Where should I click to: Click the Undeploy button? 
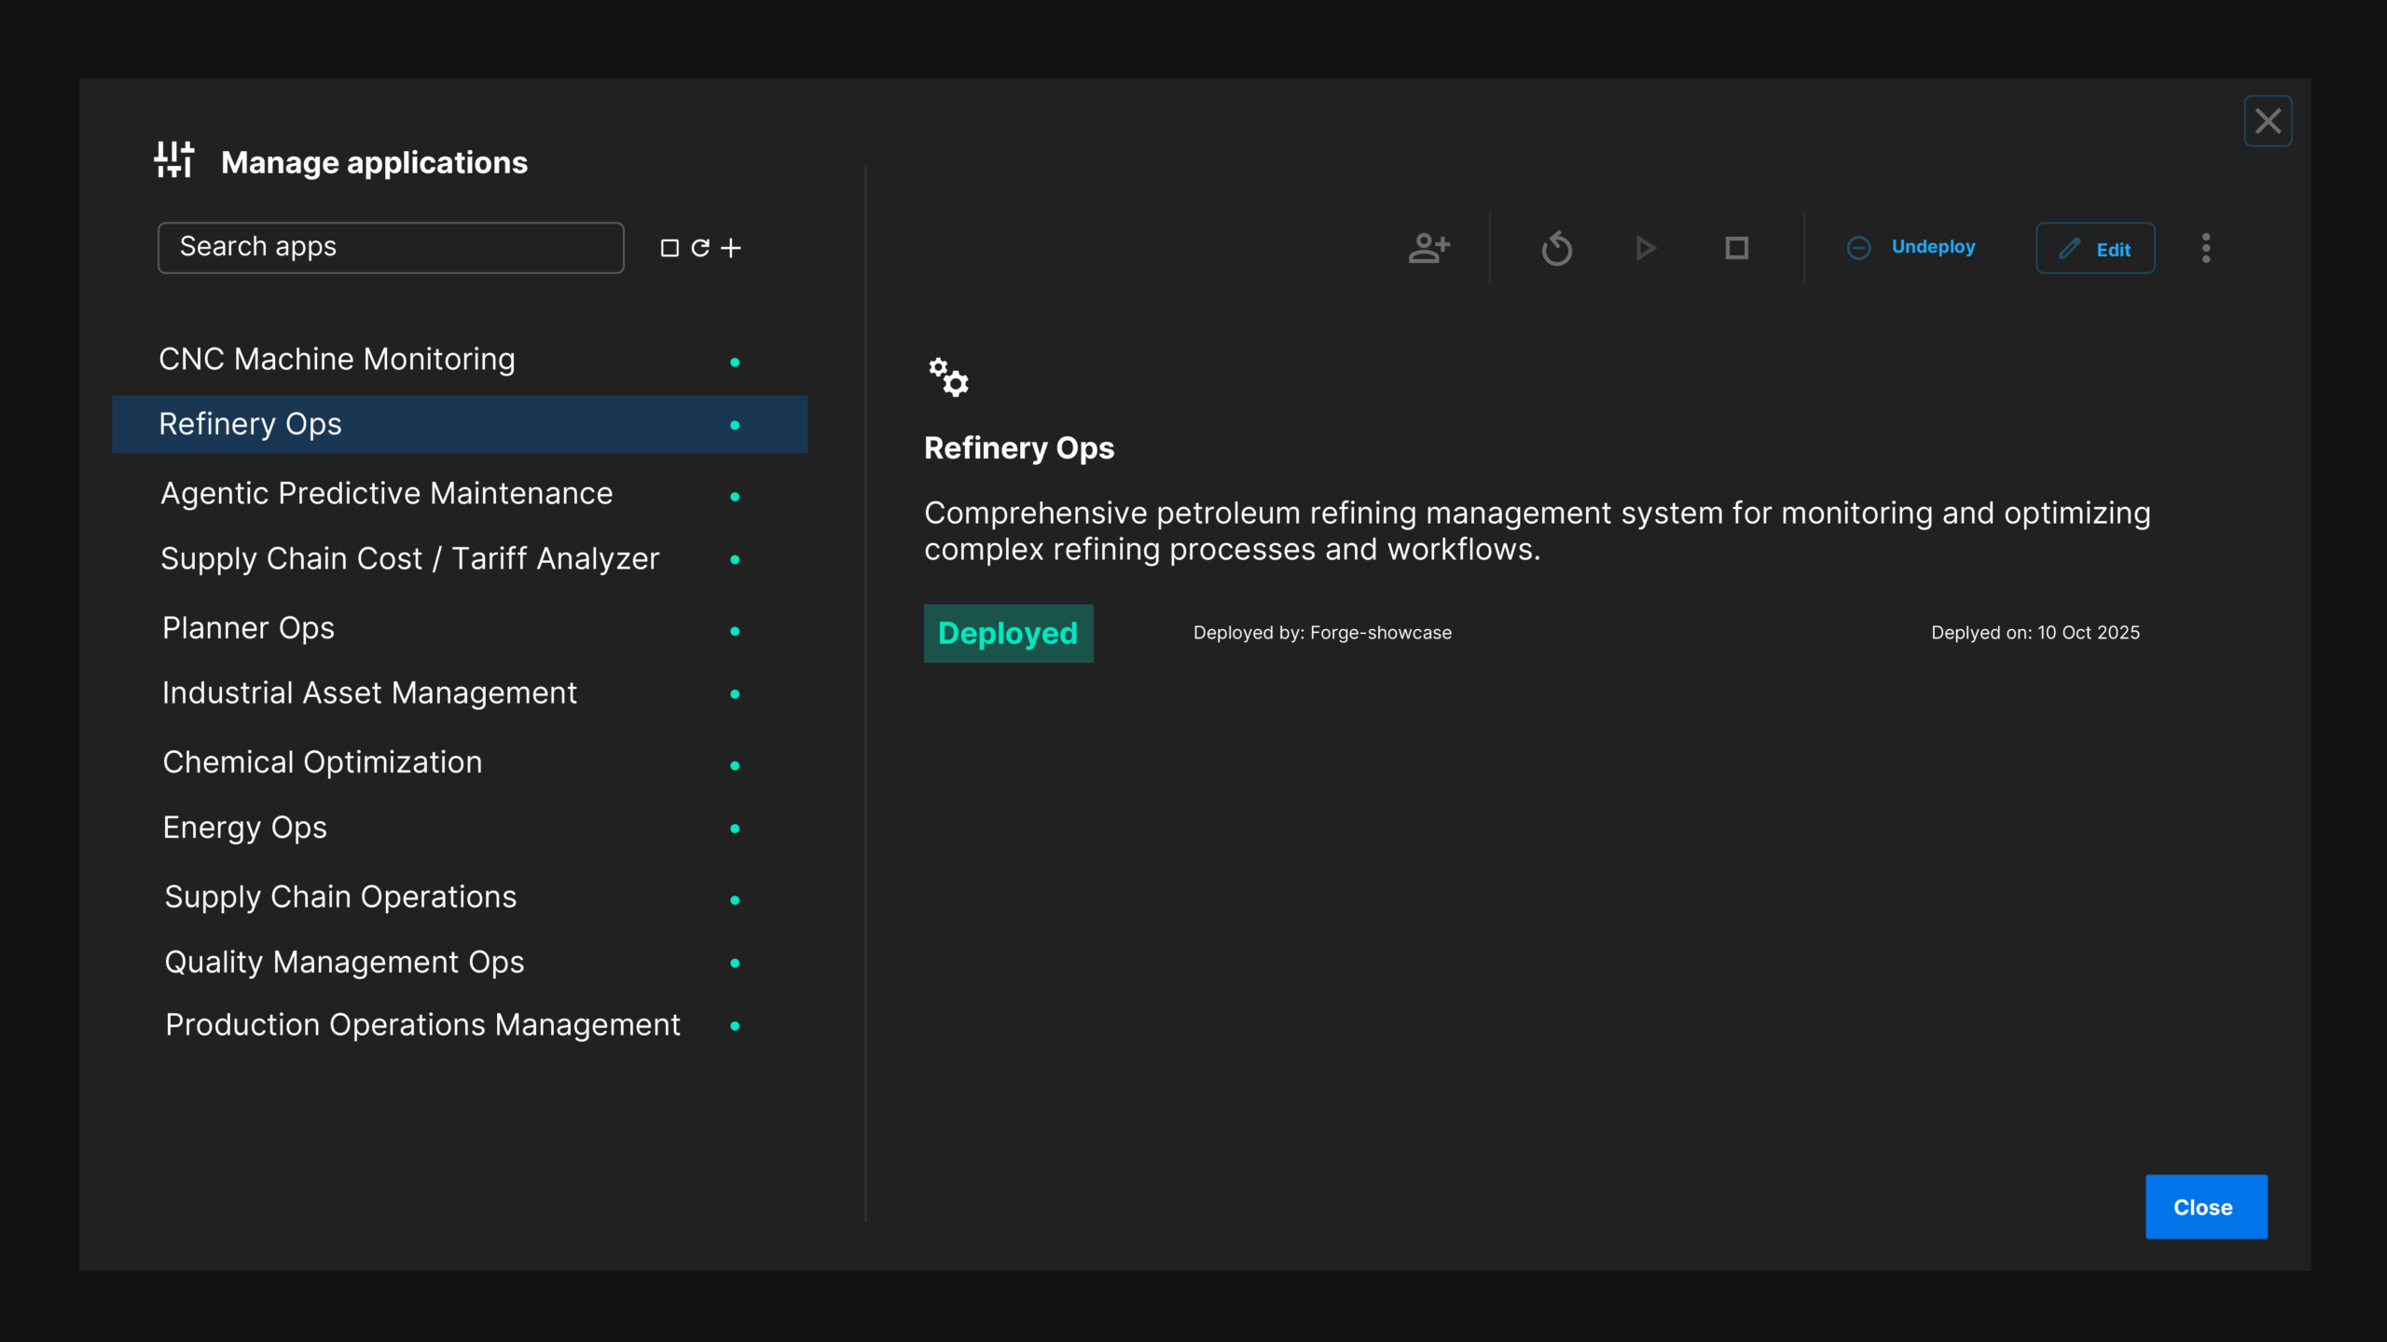(x=1911, y=247)
